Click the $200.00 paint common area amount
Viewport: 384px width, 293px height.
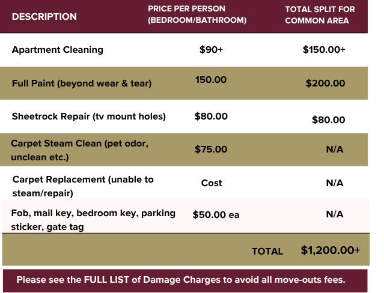pyautogui.click(x=325, y=83)
